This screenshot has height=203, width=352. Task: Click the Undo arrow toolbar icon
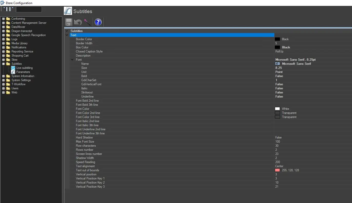[x=78, y=22]
